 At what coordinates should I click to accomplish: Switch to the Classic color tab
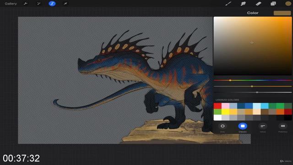(x=243, y=127)
